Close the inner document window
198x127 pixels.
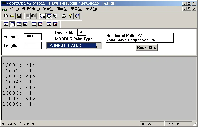tap(194, 9)
